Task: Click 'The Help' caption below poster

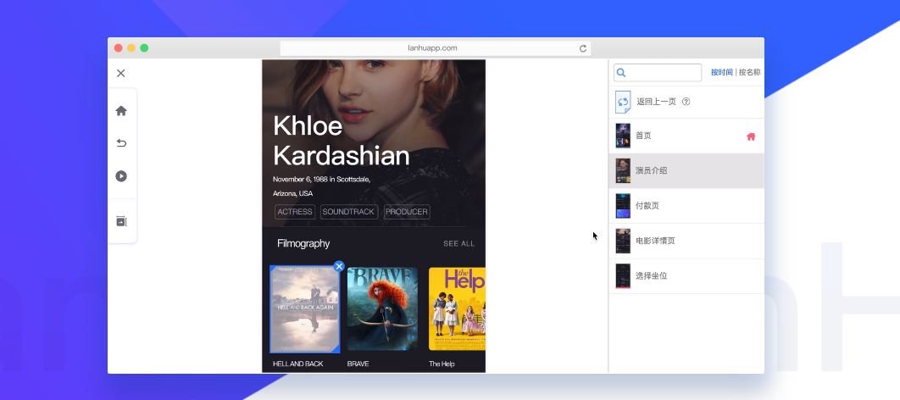Action: pos(442,364)
